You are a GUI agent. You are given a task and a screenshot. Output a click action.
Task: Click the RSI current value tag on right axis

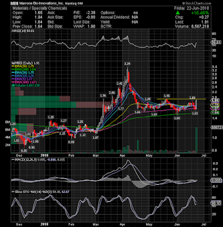(x=216, y=43)
